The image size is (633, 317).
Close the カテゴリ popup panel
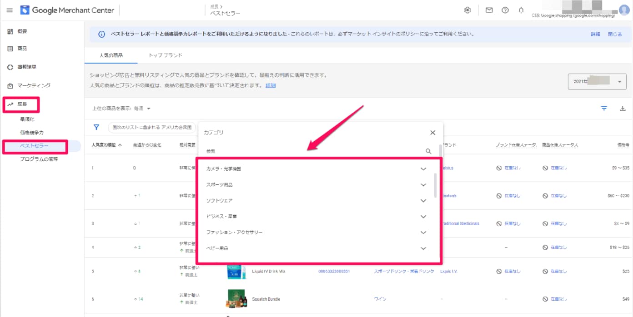click(x=432, y=133)
